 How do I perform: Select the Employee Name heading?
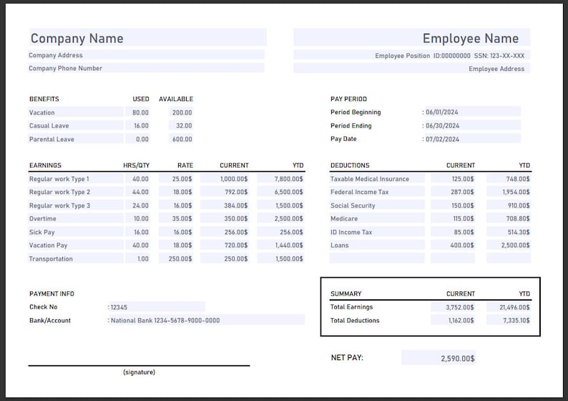470,38
